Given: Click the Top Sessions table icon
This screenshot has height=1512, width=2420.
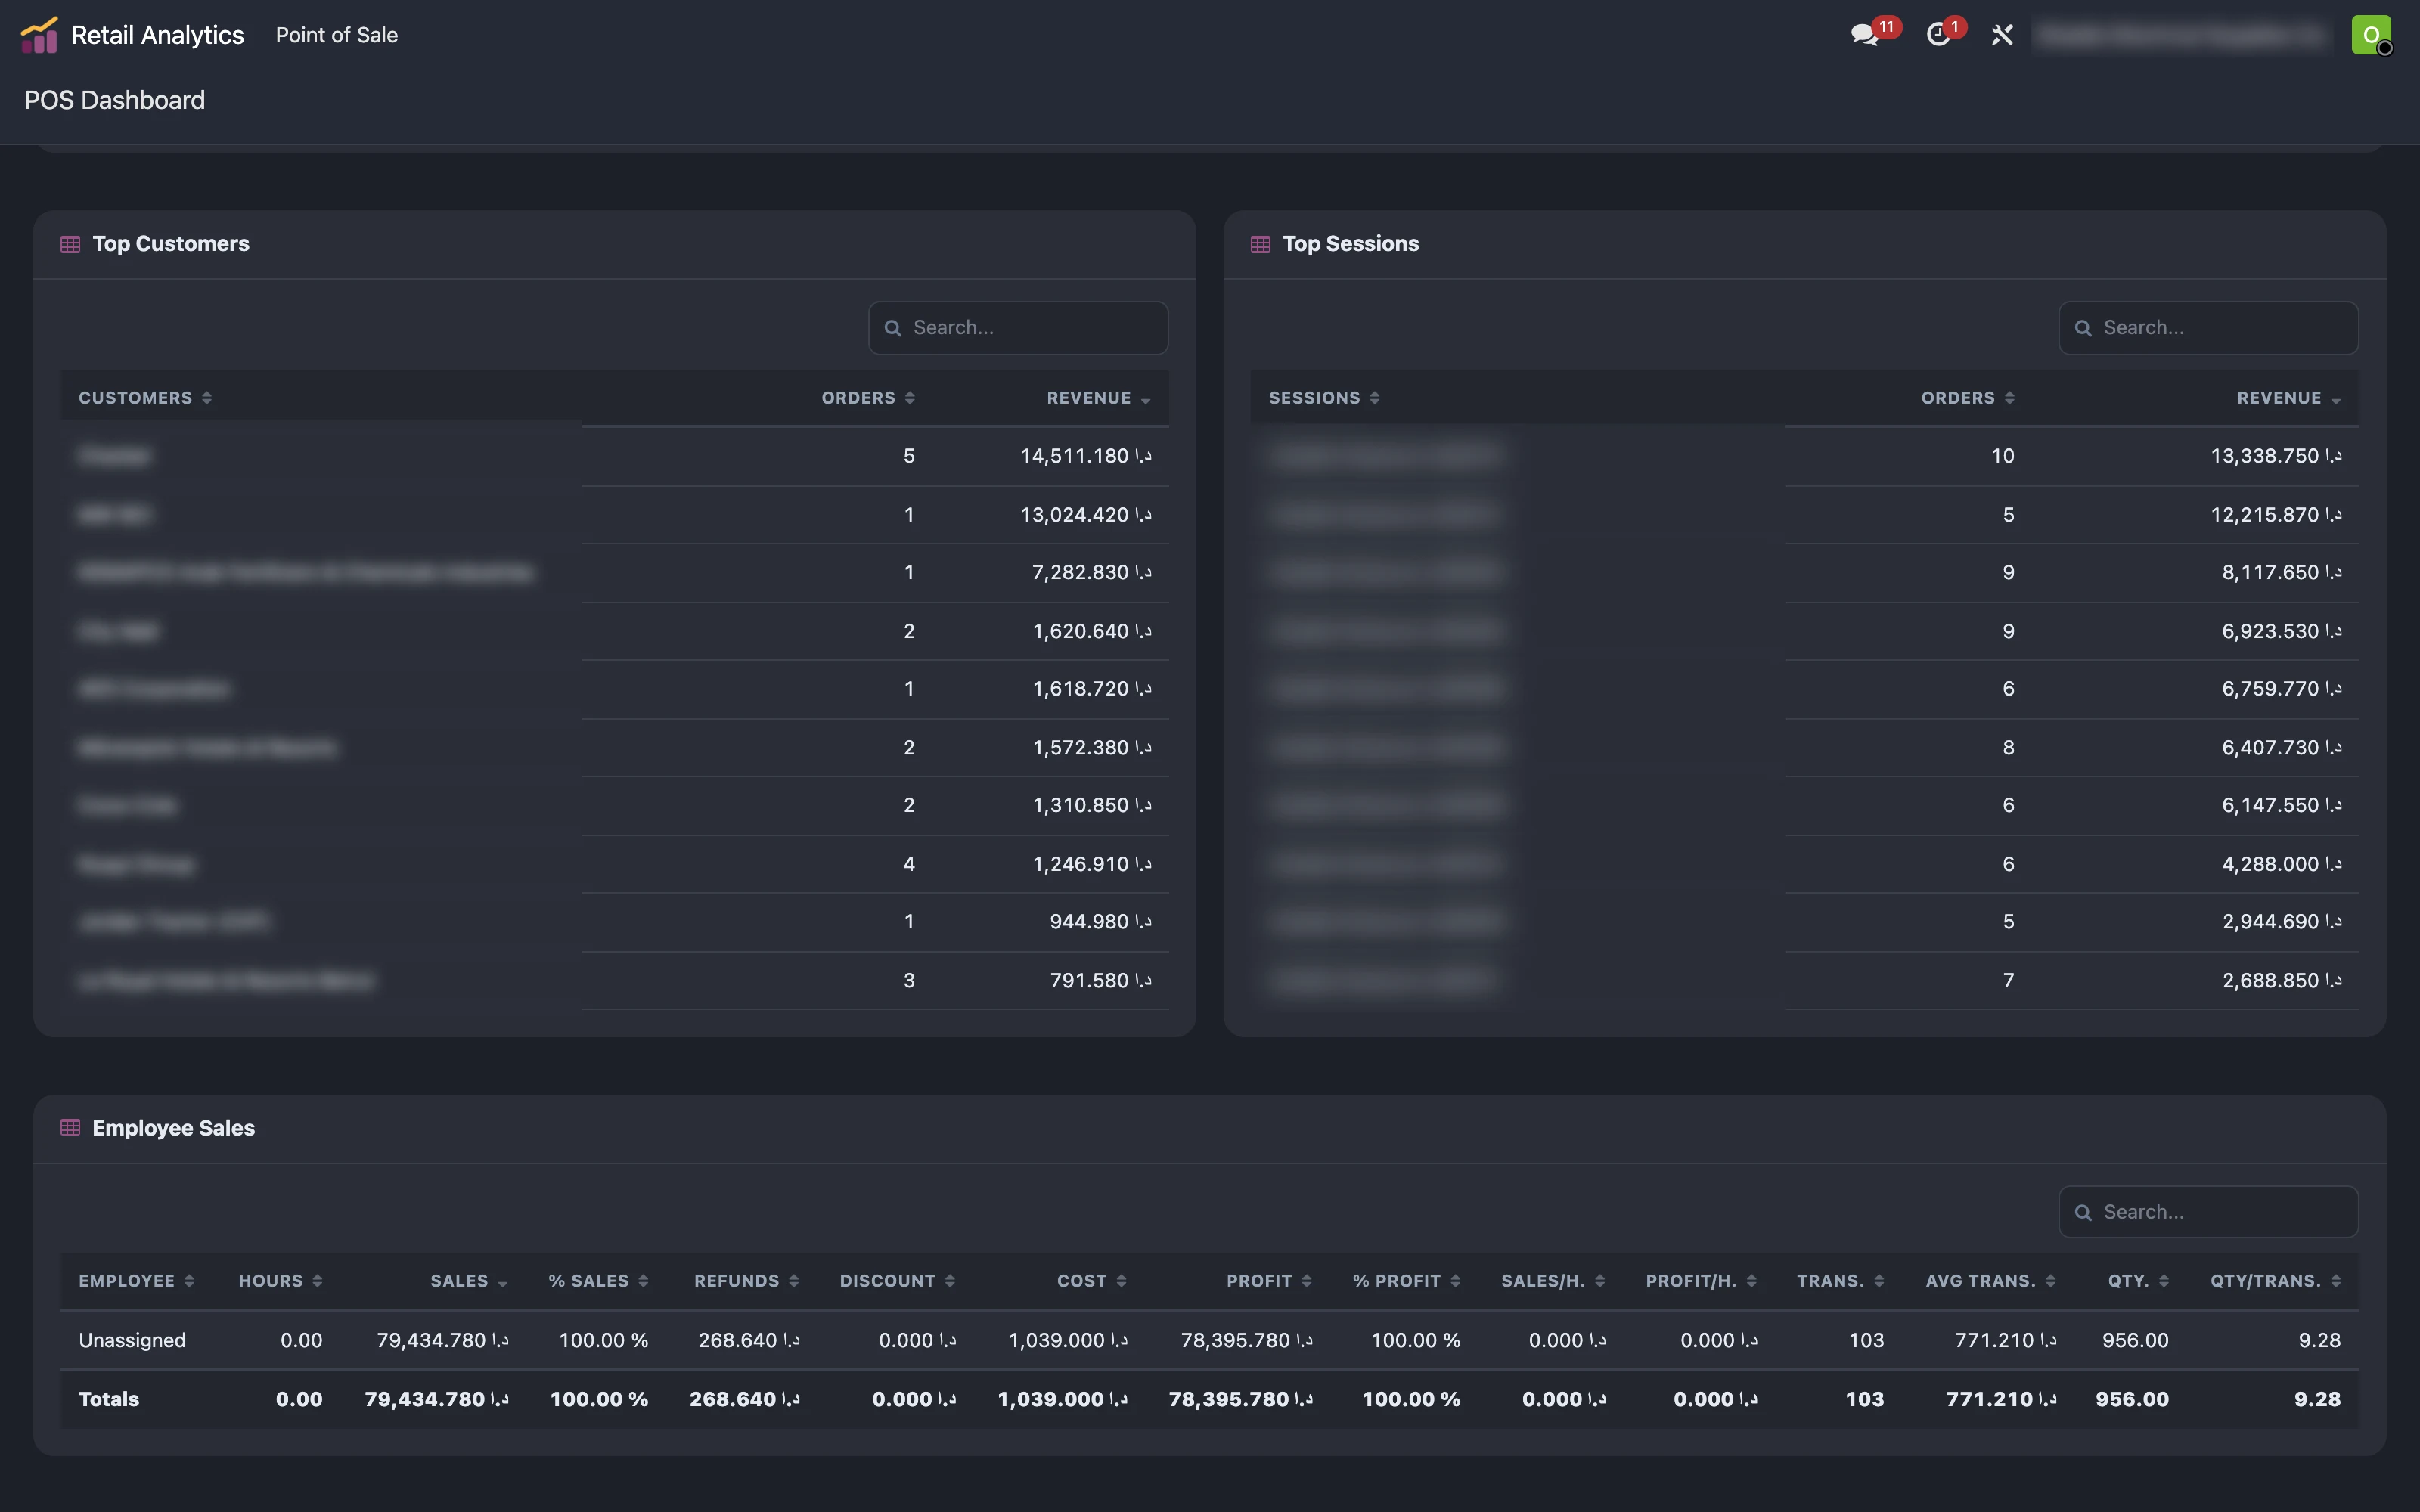Looking at the screenshot, I should (1260, 244).
